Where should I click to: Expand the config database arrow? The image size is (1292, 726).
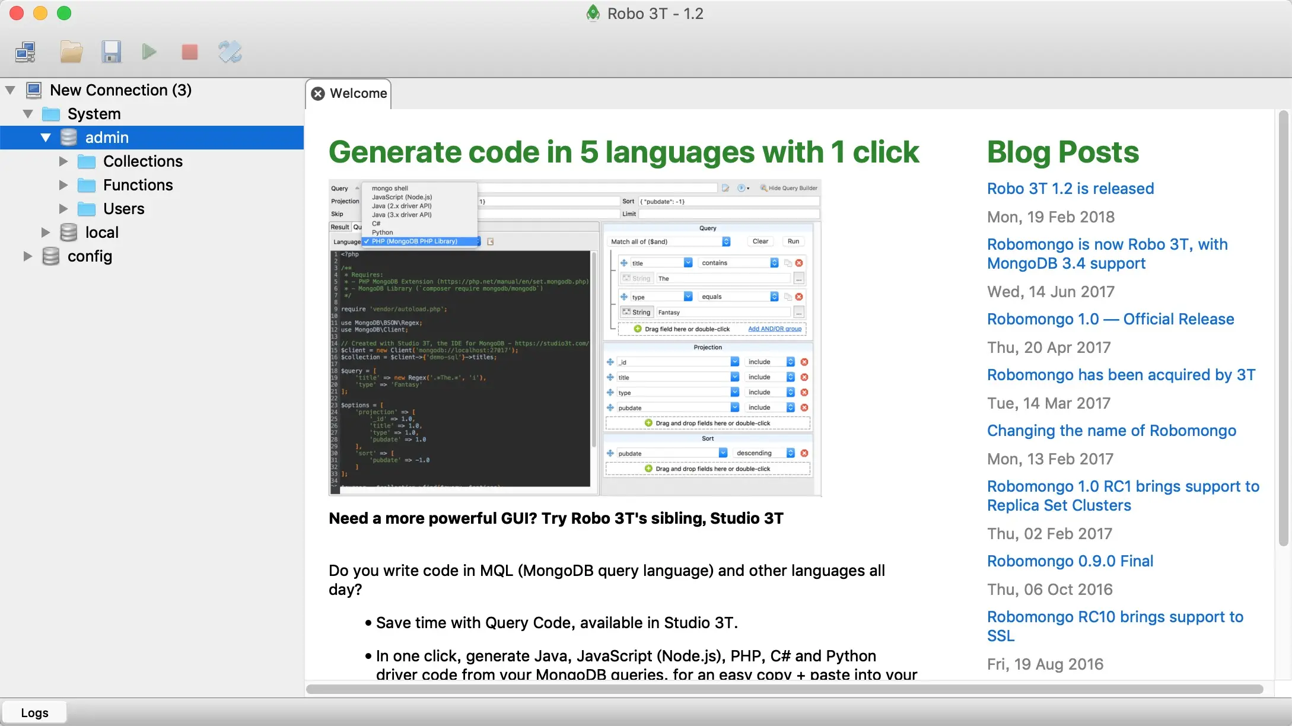click(28, 256)
